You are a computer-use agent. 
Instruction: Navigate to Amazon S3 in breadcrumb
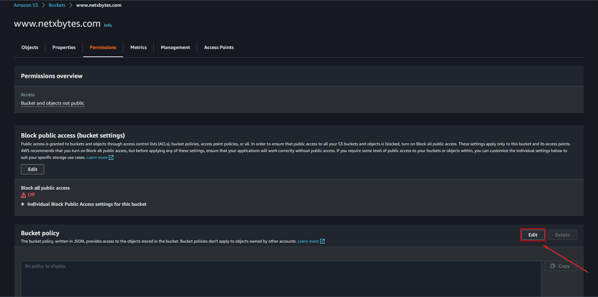26,5
